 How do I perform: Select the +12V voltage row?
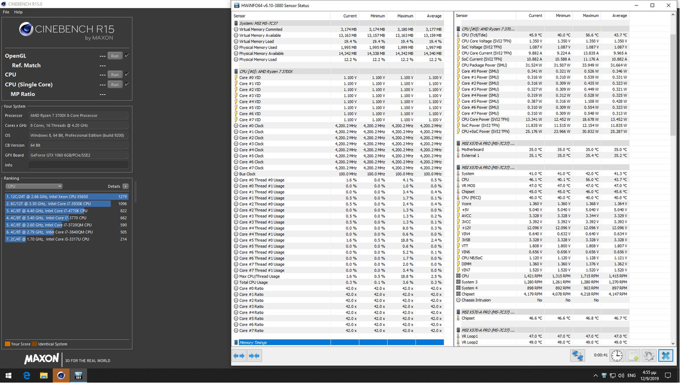pos(543,228)
